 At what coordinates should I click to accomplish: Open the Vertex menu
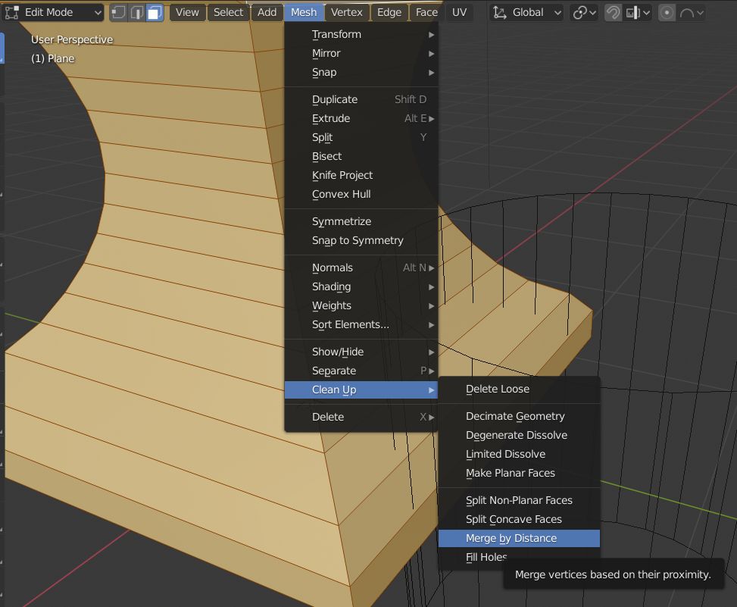pyautogui.click(x=346, y=12)
